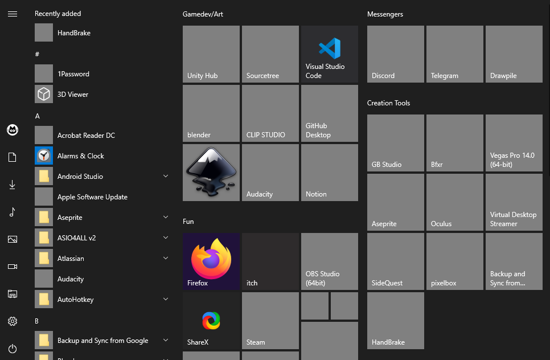This screenshot has height=360, width=550.
Task: Open the Steam tile
Action: coord(270,321)
